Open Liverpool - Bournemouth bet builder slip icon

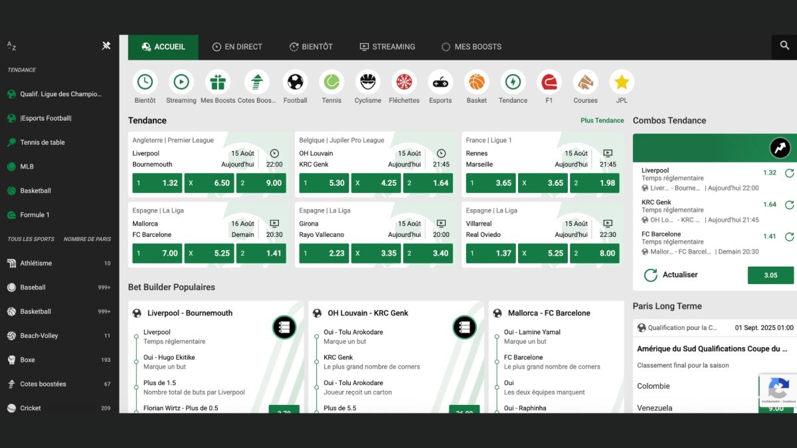pos(284,327)
